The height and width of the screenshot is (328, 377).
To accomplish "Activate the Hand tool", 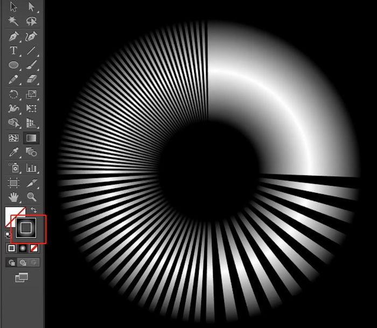I will [x=13, y=197].
